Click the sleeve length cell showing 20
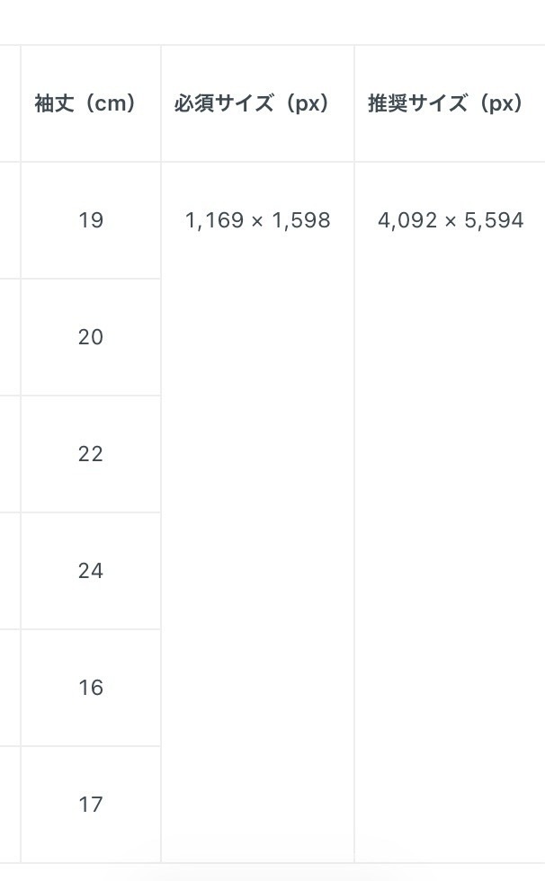The width and height of the screenshot is (545, 881). (91, 337)
